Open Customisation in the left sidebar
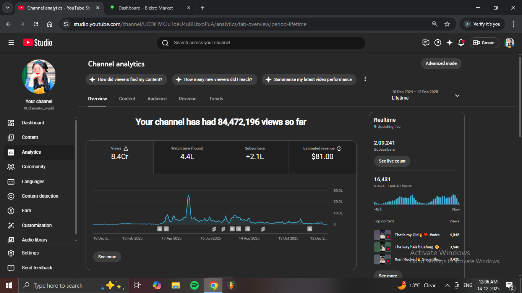522x293 pixels. (37, 225)
